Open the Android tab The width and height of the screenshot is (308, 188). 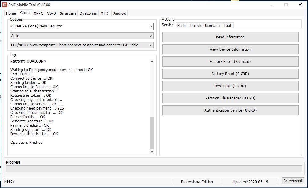coord(120,13)
